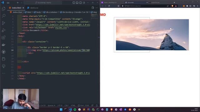
Task: Switch to the styles.css editor tab
Action: (x=33, y=8)
